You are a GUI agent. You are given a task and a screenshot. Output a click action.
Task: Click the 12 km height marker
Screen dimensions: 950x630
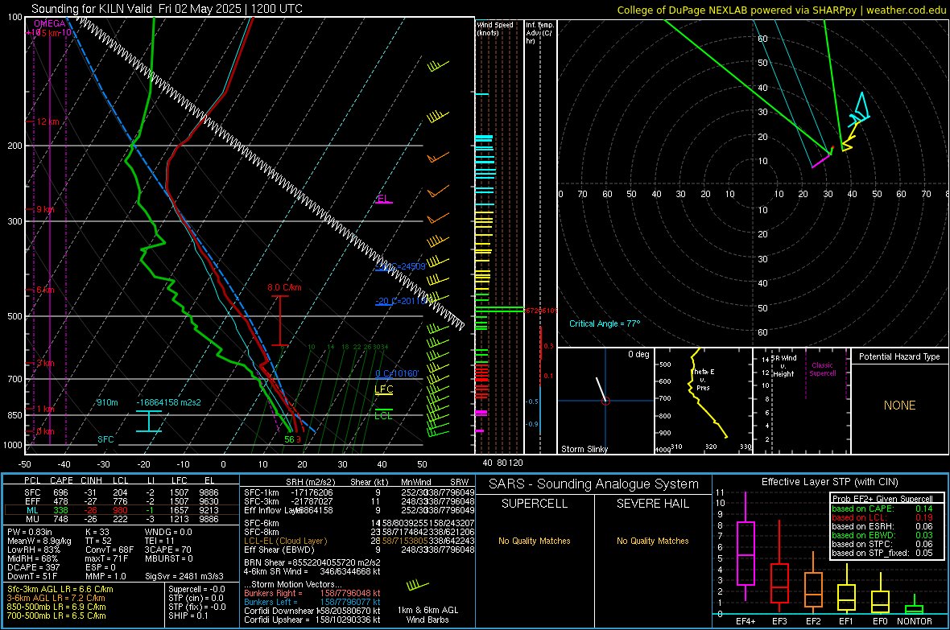pyautogui.click(x=47, y=121)
